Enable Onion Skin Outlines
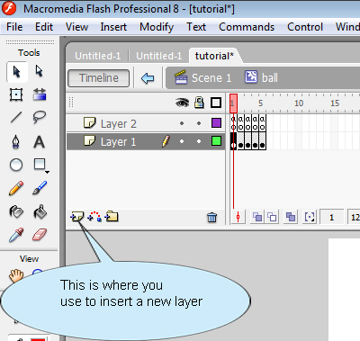This screenshot has width=360, height=341. 272,217
